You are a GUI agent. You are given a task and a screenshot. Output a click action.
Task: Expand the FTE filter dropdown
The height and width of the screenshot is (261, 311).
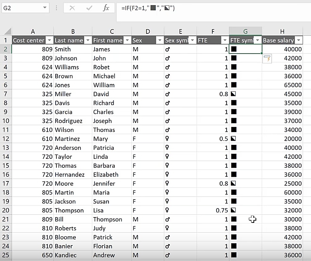pyautogui.click(x=225, y=40)
